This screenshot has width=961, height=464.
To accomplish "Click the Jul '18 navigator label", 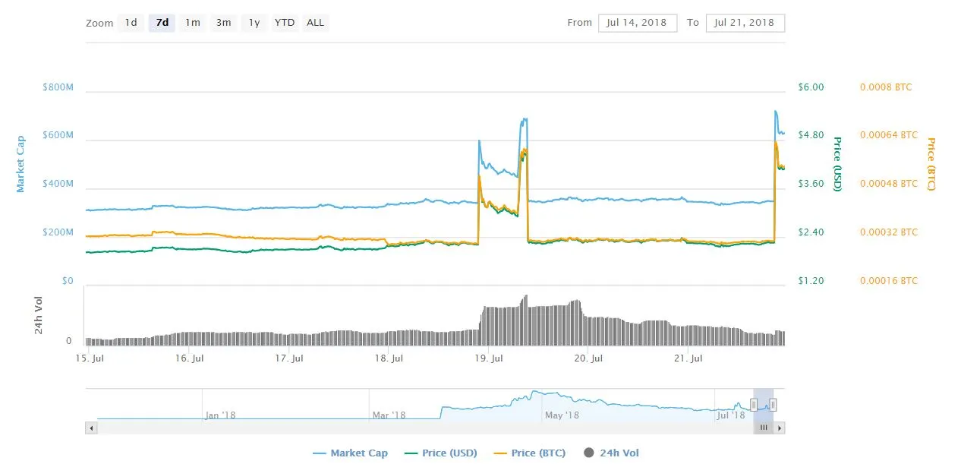I will (x=731, y=415).
